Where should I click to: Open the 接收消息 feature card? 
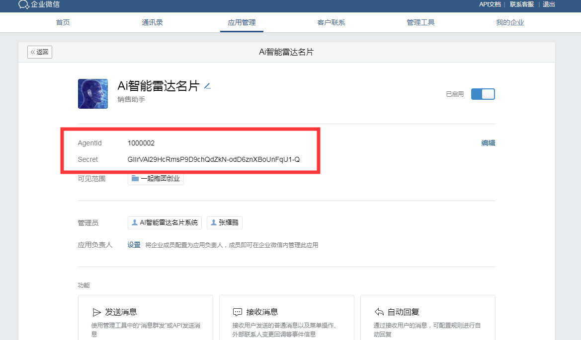click(x=287, y=318)
